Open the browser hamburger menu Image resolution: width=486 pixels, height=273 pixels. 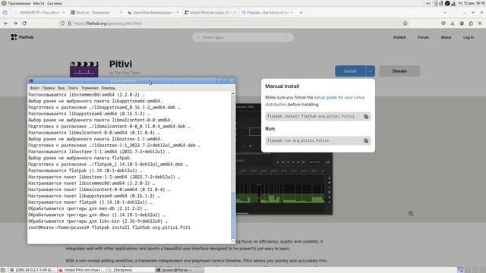pos(480,24)
